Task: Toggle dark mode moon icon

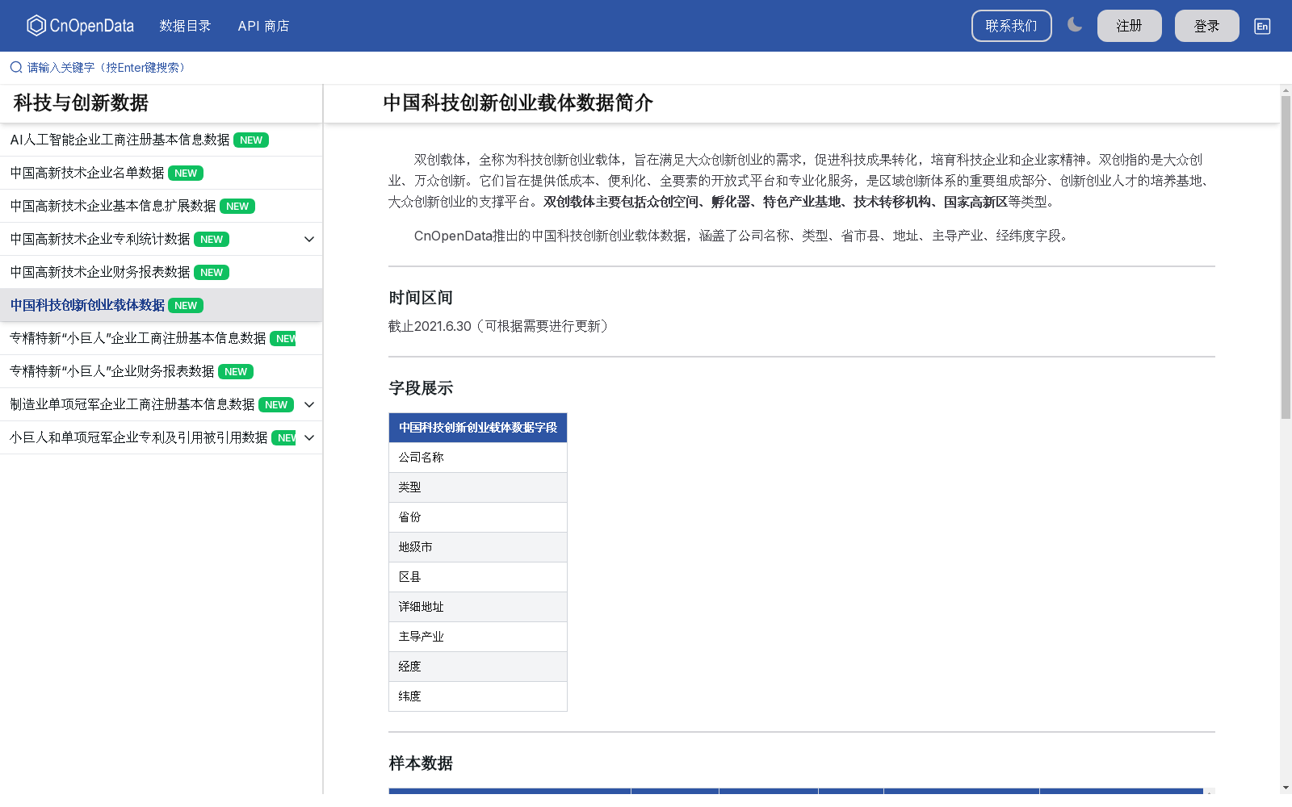Action: tap(1074, 25)
